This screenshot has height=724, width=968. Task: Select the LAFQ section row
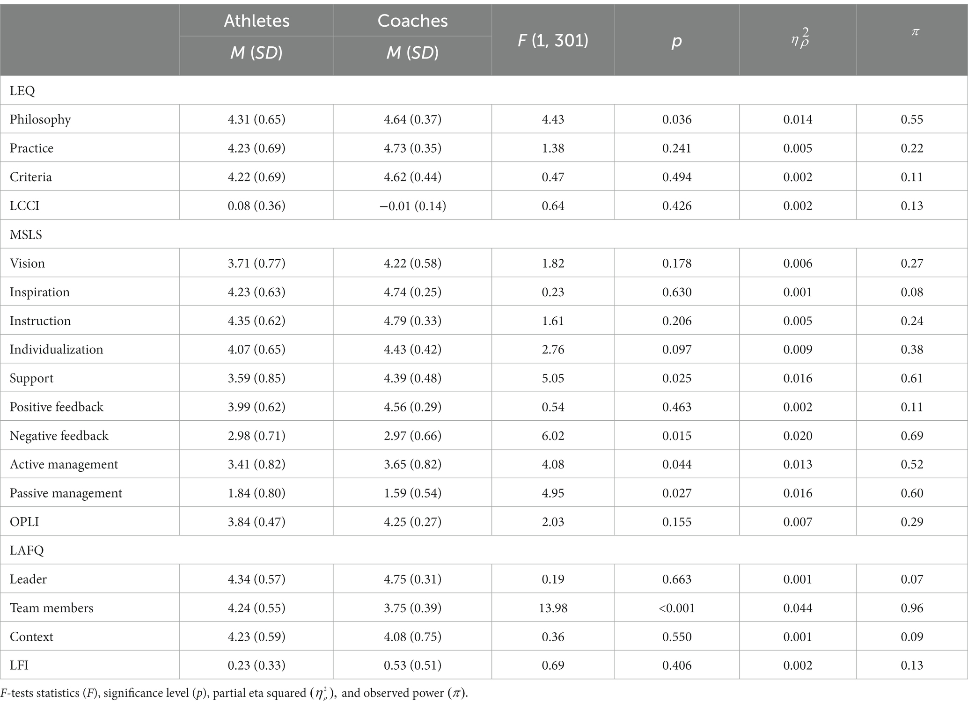click(x=484, y=550)
